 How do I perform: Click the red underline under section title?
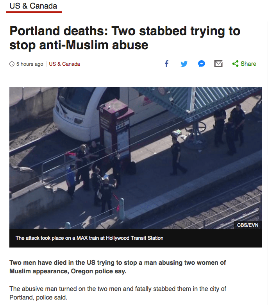(x=34, y=12)
